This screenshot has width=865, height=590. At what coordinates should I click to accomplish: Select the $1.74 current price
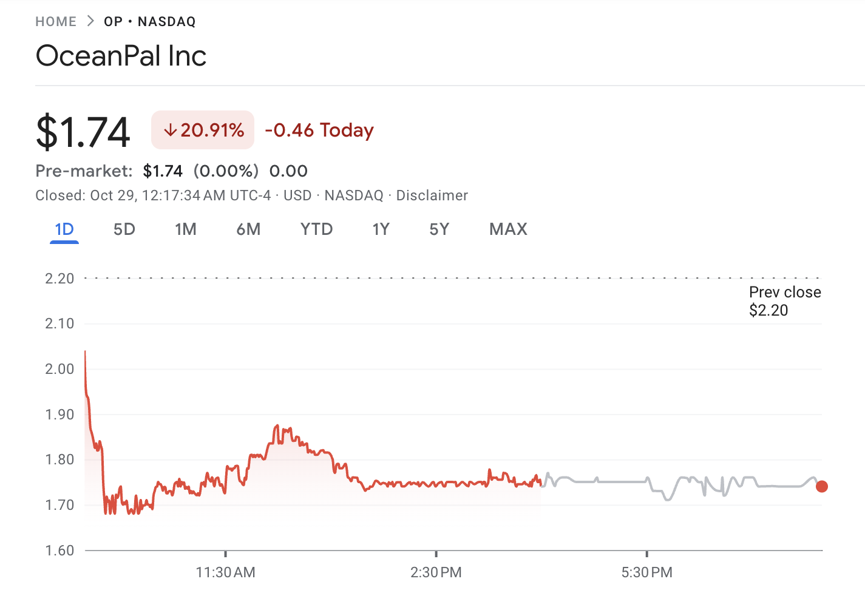[83, 129]
